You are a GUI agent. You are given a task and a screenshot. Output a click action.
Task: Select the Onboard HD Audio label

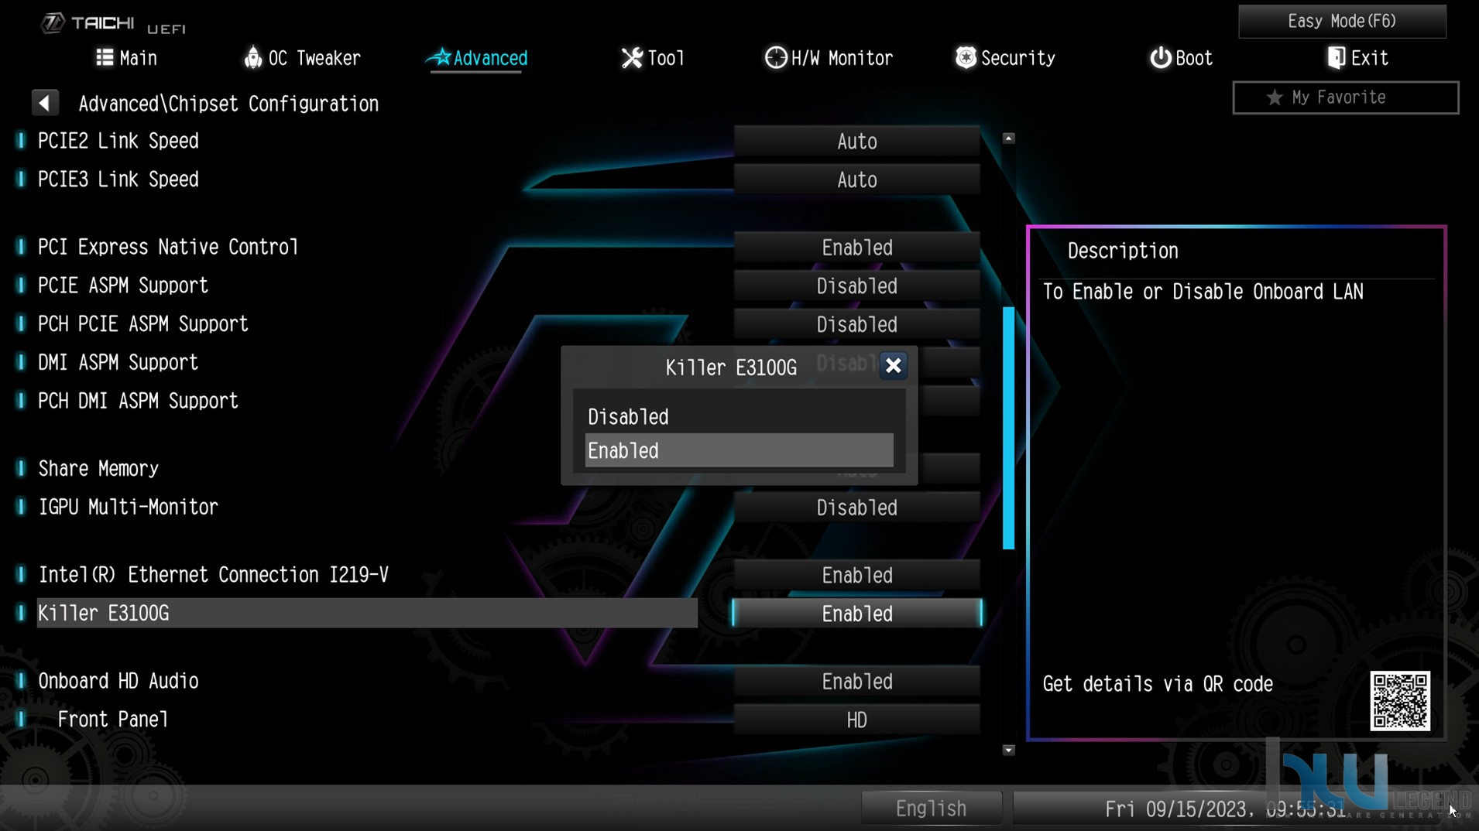(118, 681)
